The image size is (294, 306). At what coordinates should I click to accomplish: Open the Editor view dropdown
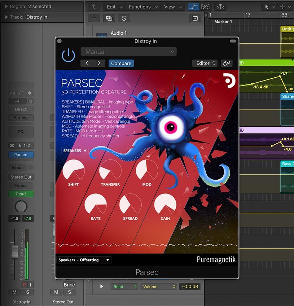[205, 63]
